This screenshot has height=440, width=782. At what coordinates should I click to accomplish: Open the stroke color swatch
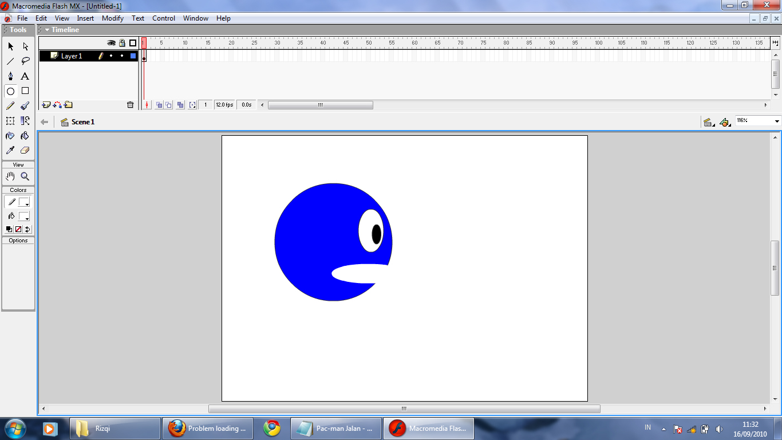coord(24,202)
